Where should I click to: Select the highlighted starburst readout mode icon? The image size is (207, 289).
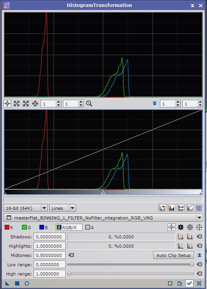pyautogui.click(x=171, y=227)
